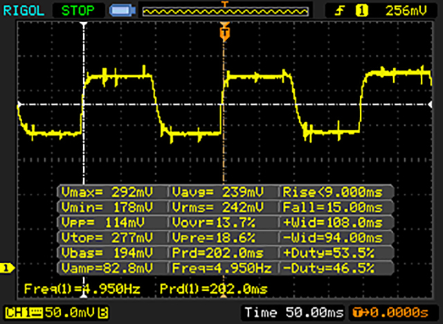The height and width of the screenshot is (324, 443).
Task: Click the +Wid=108.0ms measurement
Action: [332, 223]
